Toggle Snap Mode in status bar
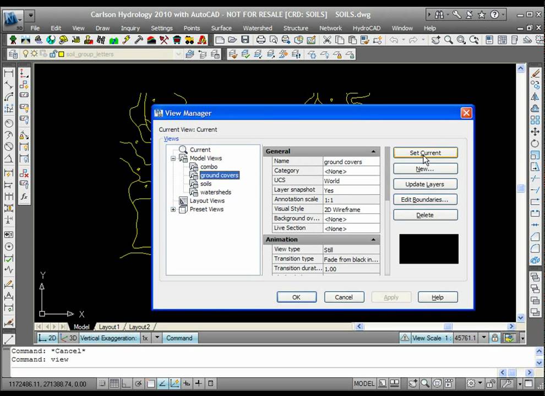The height and width of the screenshot is (396, 545). (102, 383)
